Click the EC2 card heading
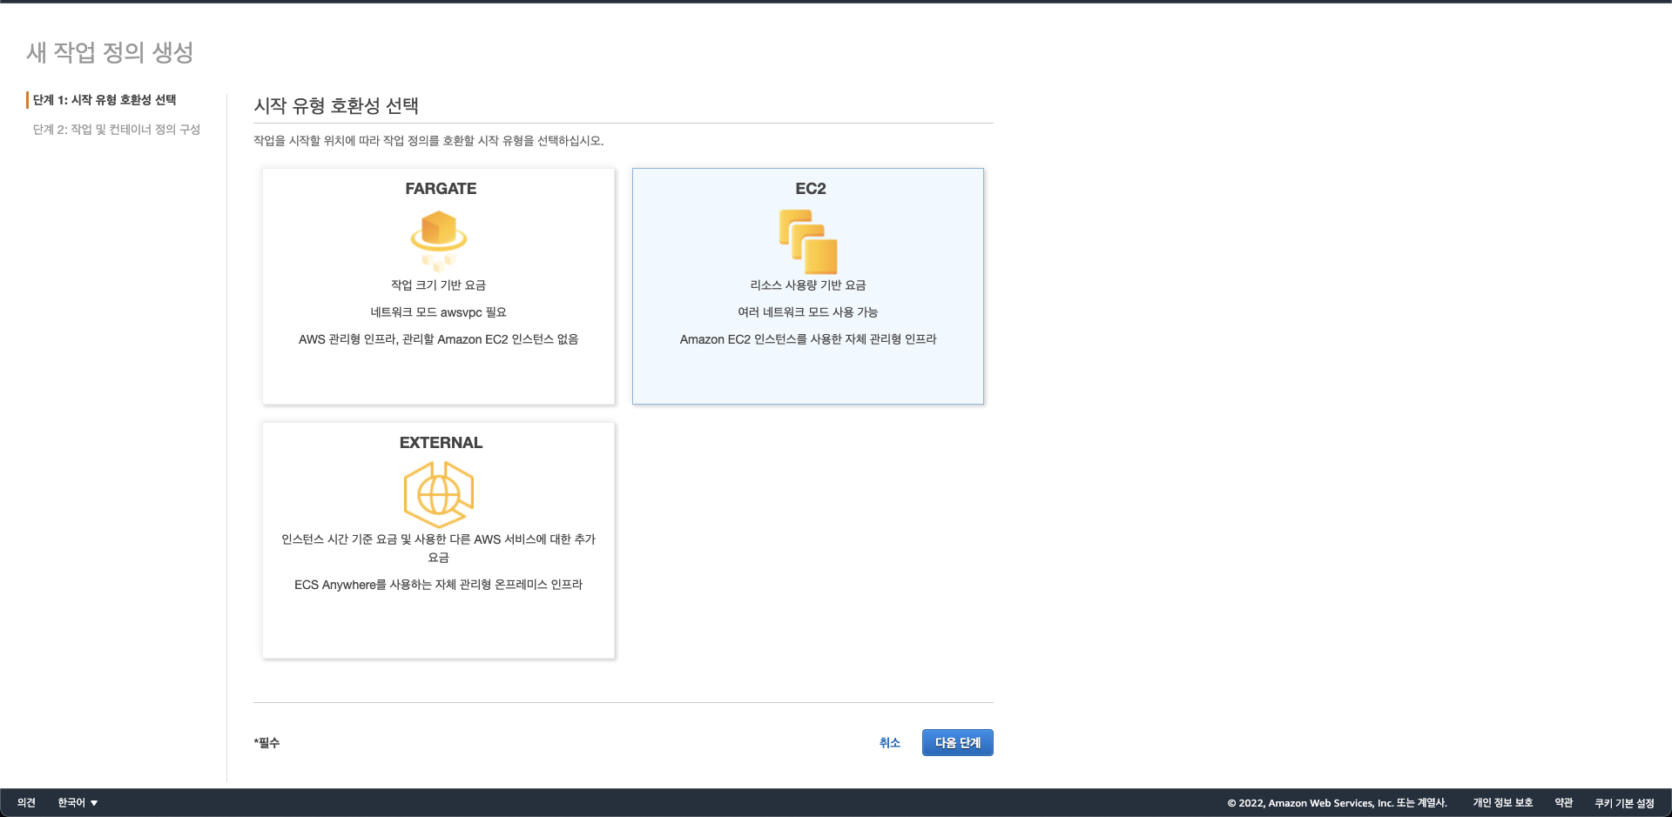 point(811,189)
